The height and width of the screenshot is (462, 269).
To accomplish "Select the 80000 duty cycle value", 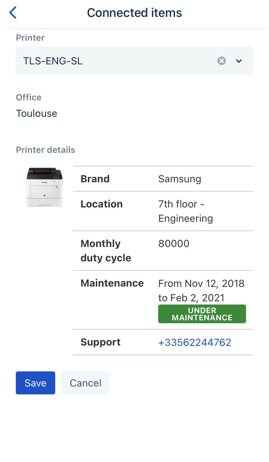I will 174,243.
